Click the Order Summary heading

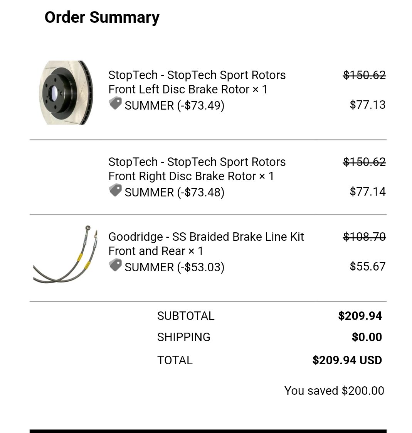102,17
